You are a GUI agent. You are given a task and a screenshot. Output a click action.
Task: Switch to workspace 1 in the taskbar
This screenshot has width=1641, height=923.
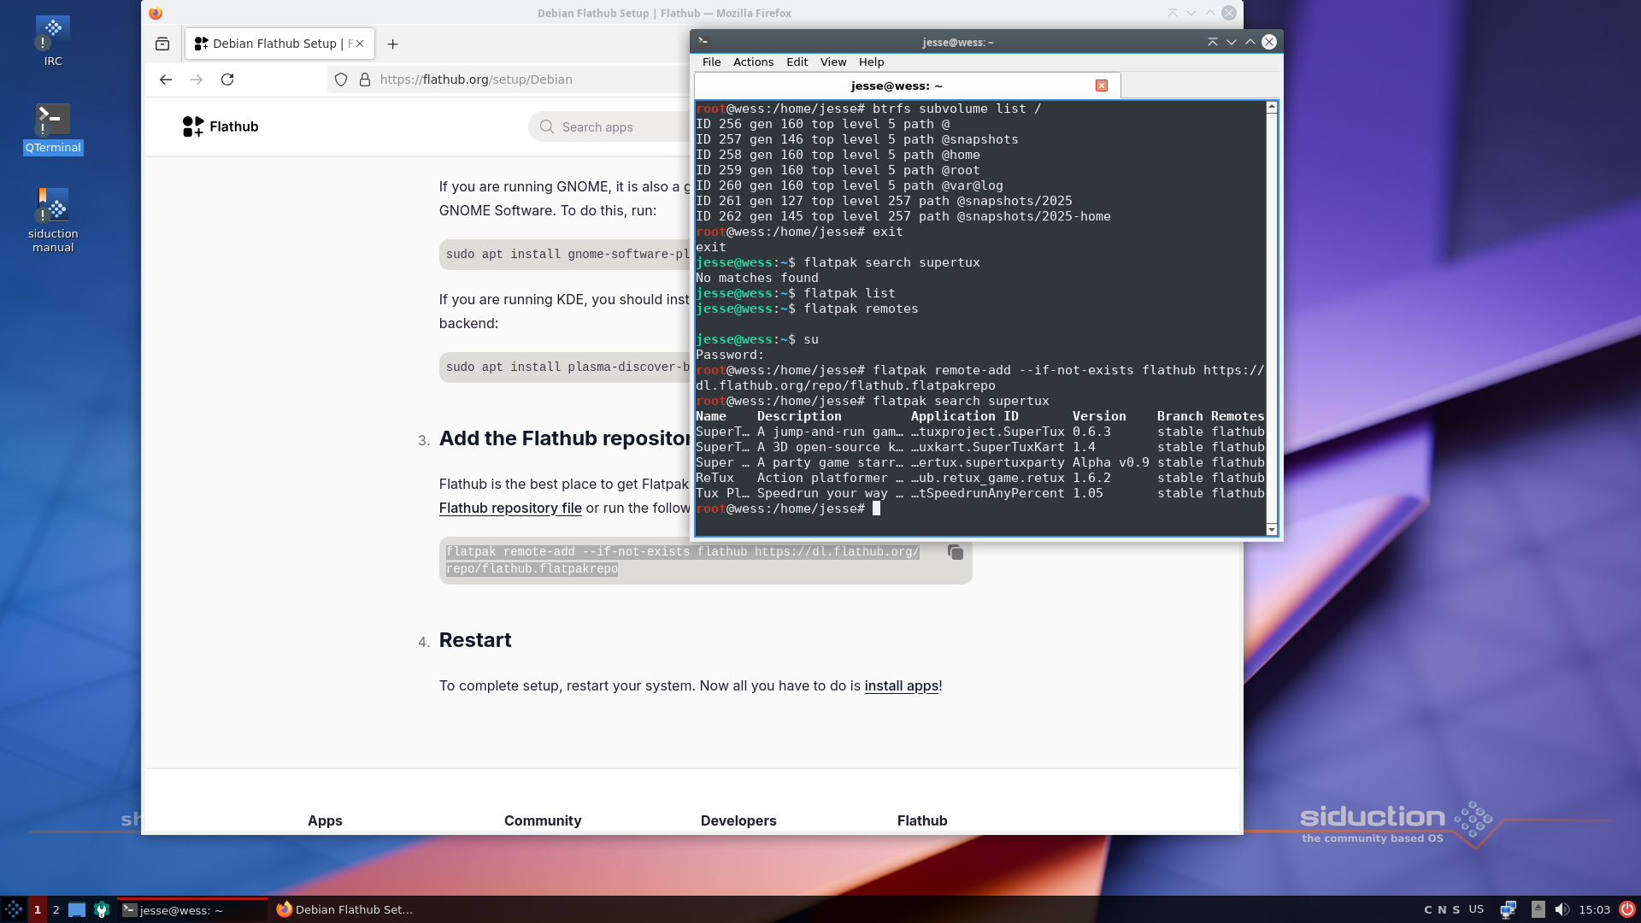click(x=38, y=909)
